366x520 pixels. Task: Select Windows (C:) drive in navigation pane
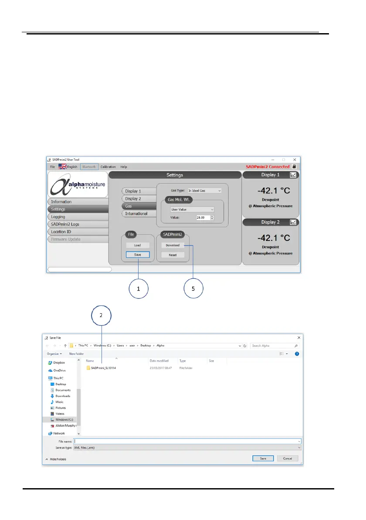point(61,420)
